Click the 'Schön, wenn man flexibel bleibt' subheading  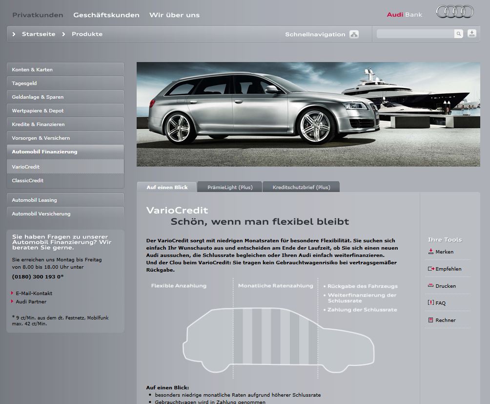[260, 222]
